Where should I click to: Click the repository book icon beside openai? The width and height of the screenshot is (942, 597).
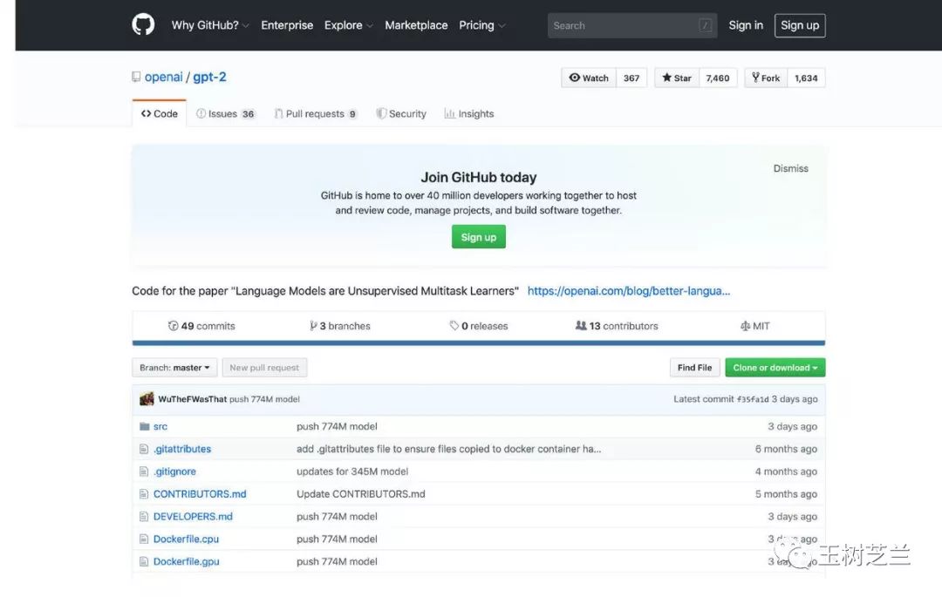(136, 77)
